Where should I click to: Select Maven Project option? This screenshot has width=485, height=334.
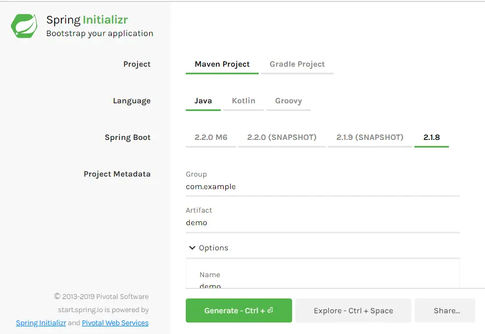click(222, 64)
